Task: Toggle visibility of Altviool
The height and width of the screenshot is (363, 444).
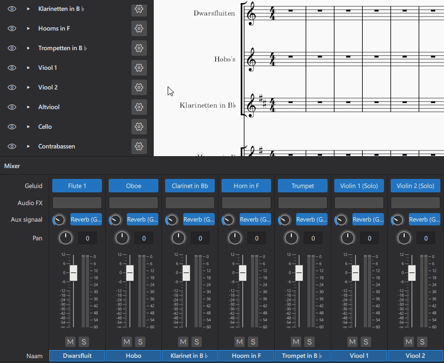Action: (11, 107)
